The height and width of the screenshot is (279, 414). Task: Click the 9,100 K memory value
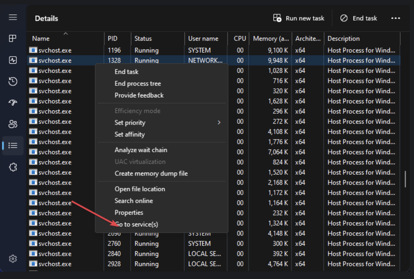278,50
